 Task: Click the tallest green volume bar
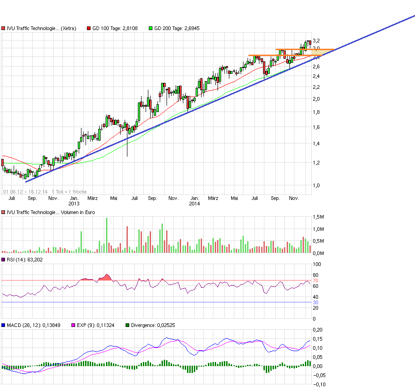tap(106, 235)
